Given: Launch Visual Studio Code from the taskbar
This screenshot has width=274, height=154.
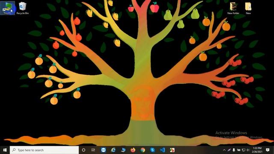Looking at the screenshot, I should 162,150.
